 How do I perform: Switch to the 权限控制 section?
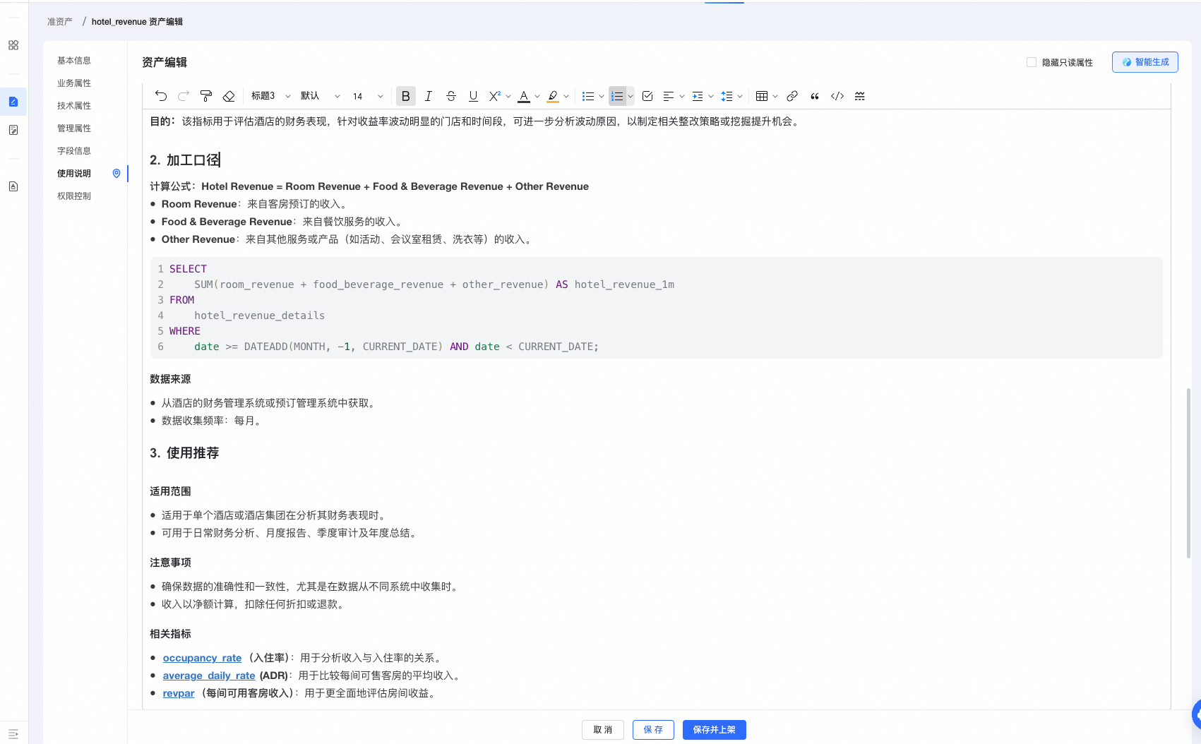[x=73, y=196]
